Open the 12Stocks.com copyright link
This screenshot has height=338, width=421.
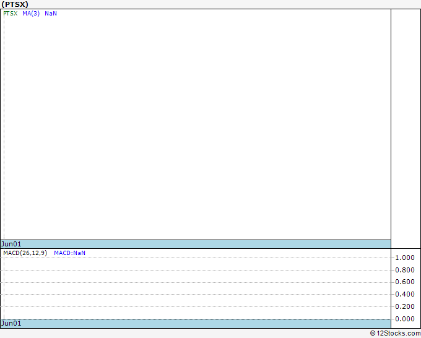pyautogui.click(x=395, y=333)
